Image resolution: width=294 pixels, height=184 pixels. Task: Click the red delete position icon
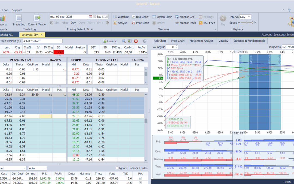[136, 41]
